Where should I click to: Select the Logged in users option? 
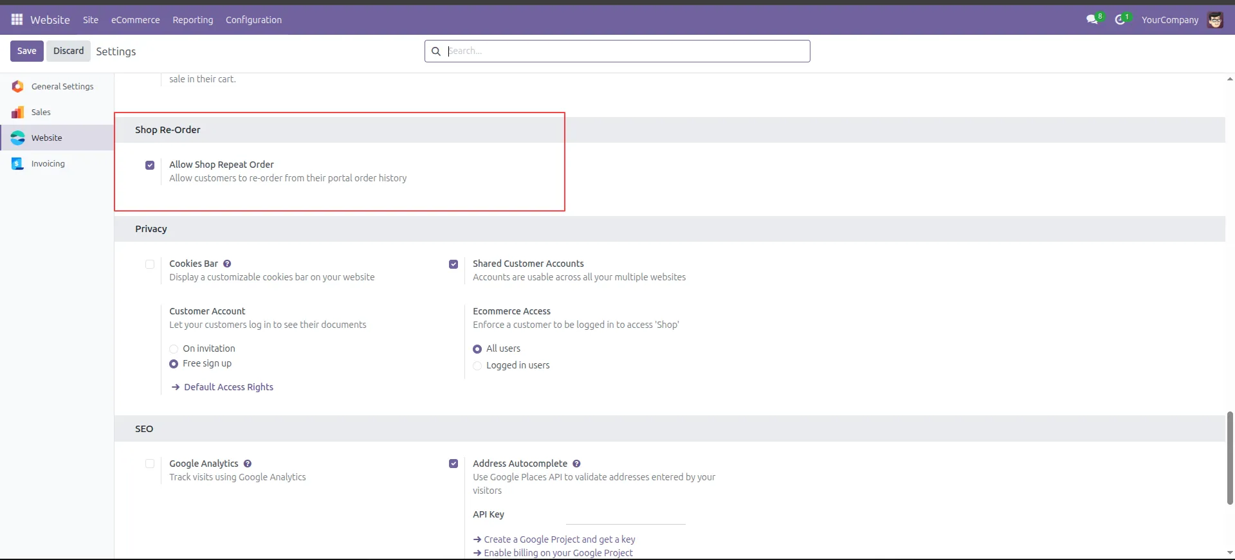(x=477, y=366)
